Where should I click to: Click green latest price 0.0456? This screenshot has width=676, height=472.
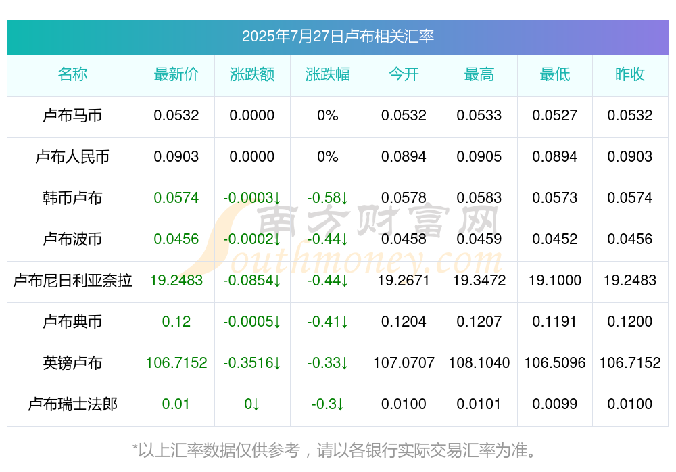(x=176, y=239)
